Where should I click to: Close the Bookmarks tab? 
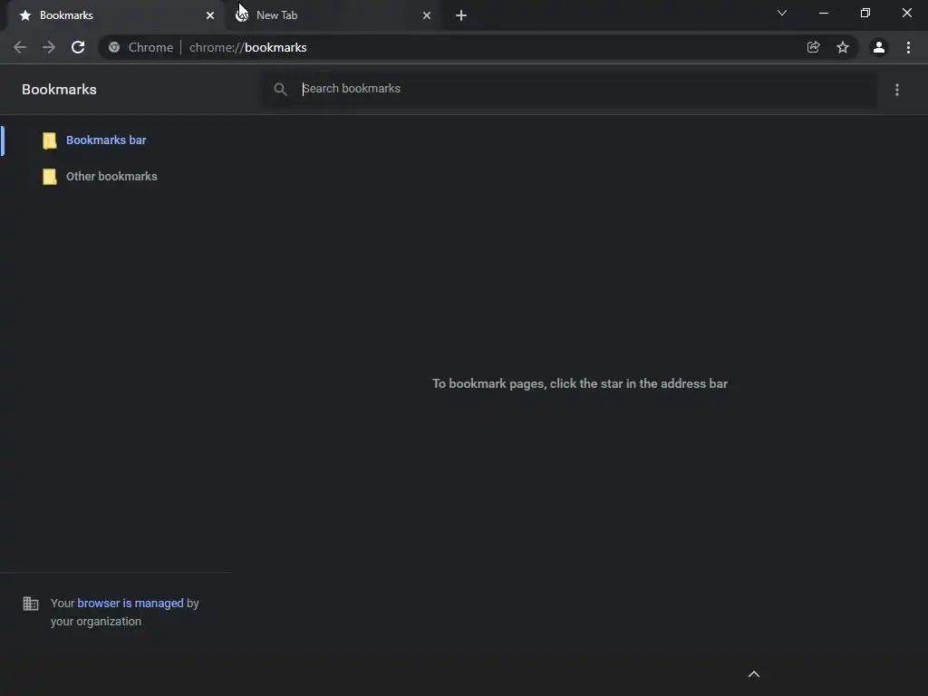click(x=210, y=15)
